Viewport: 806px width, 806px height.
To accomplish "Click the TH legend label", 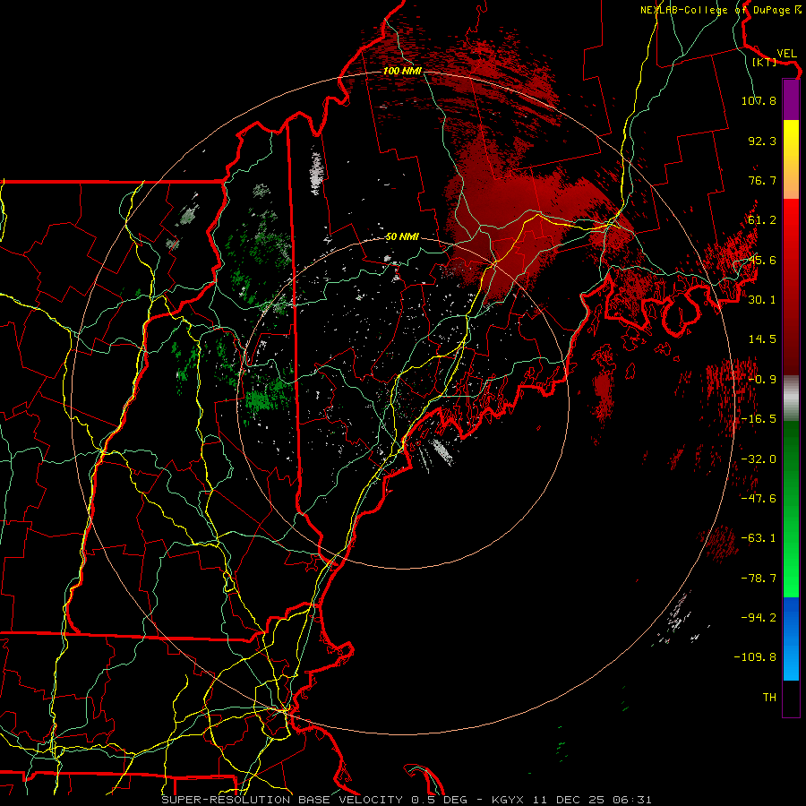I will pos(769,698).
